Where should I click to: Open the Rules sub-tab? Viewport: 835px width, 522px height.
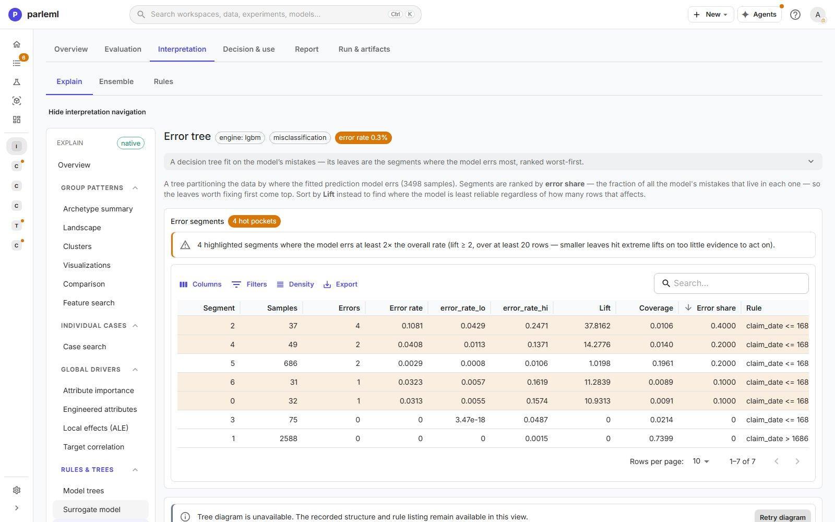pos(163,81)
